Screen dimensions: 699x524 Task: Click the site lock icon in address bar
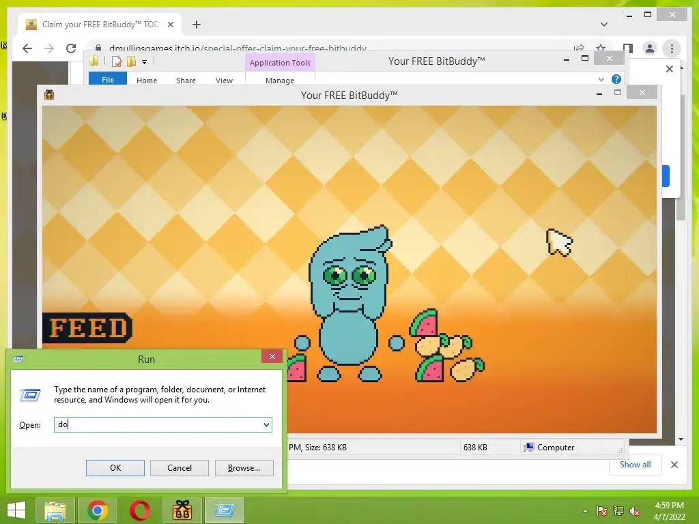coord(98,48)
